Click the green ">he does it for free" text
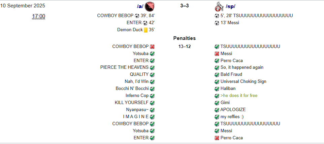The width and height of the screenshot is (324, 144). pos(239,96)
